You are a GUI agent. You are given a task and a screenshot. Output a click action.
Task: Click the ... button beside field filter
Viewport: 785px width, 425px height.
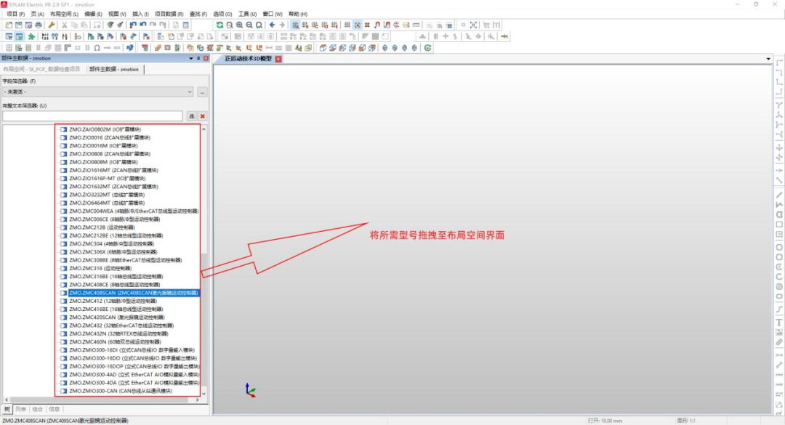202,92
